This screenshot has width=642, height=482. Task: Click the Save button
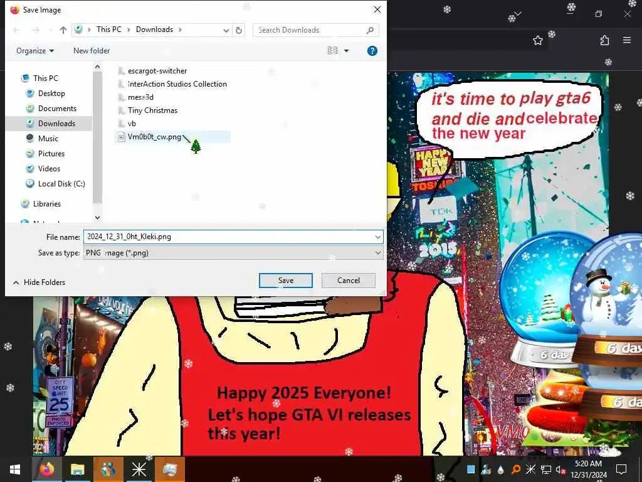[286, 281]
